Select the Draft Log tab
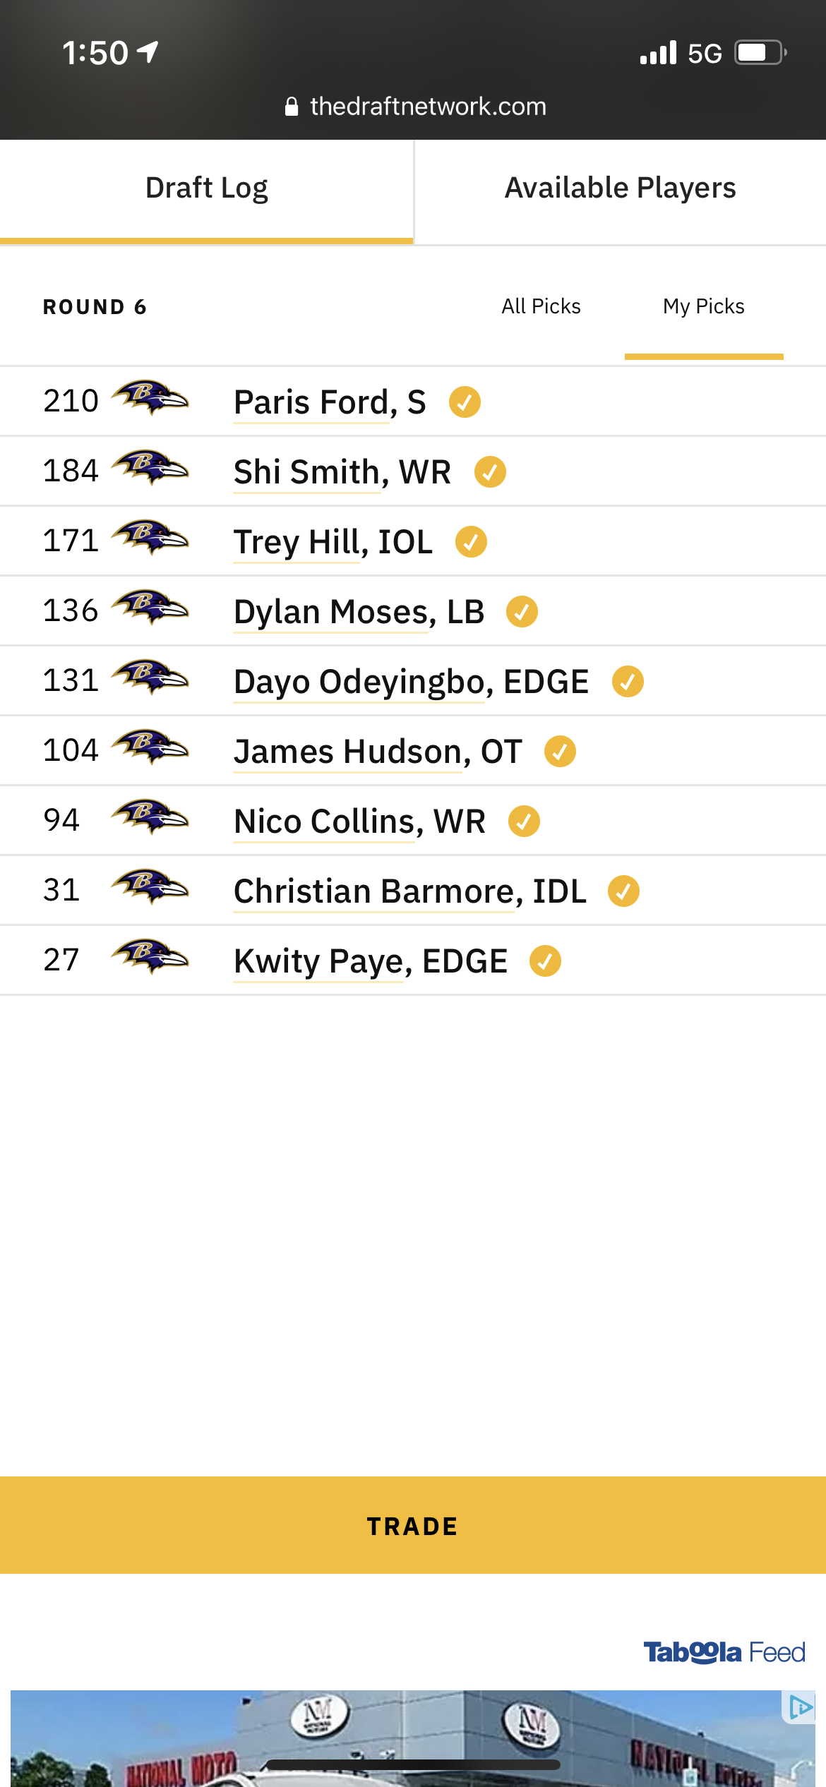826x1787 pixels. [206, 188]
